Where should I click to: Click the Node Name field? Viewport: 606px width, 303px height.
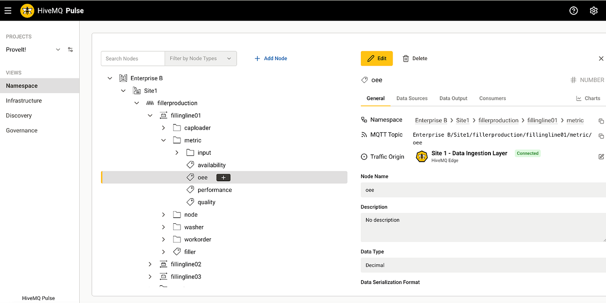483,190
